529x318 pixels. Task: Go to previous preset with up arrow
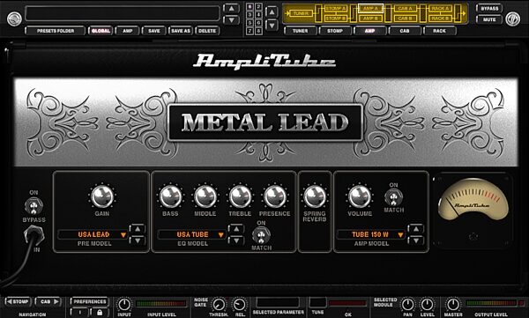231,9
